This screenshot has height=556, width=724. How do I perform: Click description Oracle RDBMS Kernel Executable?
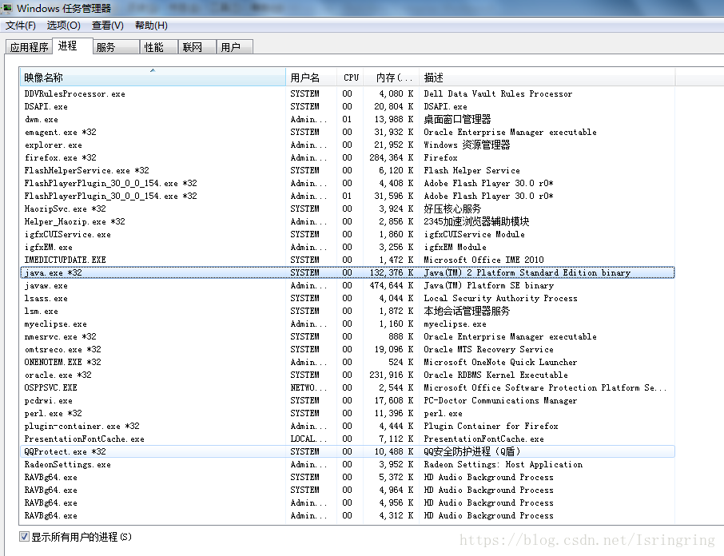[x=496, y=375]
